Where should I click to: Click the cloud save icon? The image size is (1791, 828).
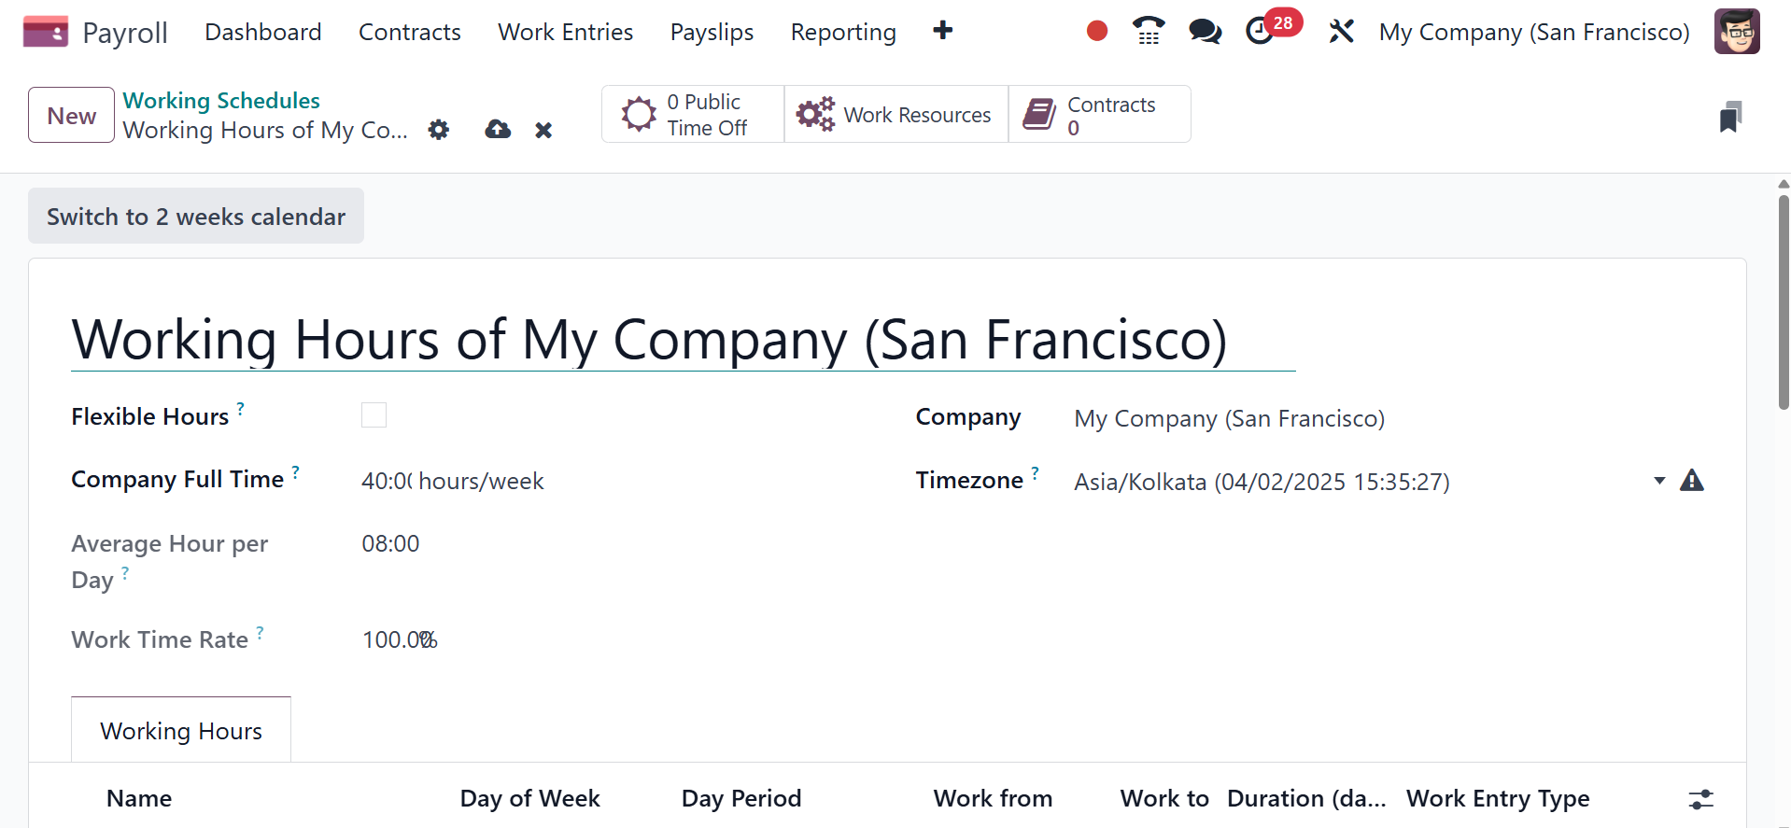pos(498,130)
